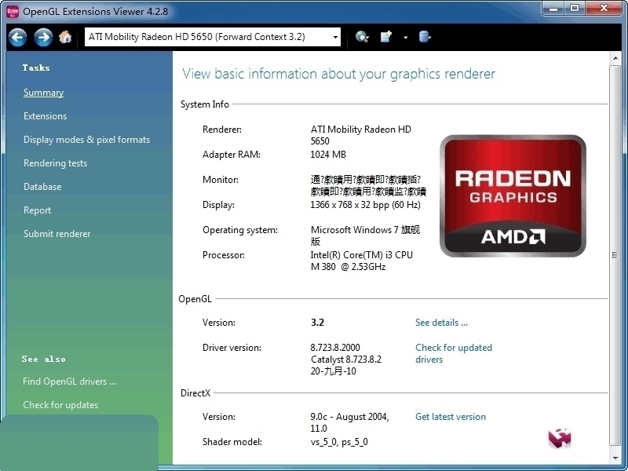This screenshot has width=628, height=471.
Task: Click Check for updates under See also
Action: pyautogui.click(x=60, y=405)
